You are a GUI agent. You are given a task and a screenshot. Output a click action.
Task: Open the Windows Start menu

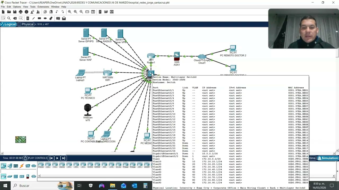point(5,186)
